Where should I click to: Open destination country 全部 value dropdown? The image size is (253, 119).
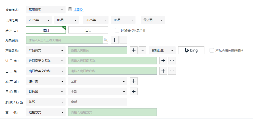[x=98, y=92]
